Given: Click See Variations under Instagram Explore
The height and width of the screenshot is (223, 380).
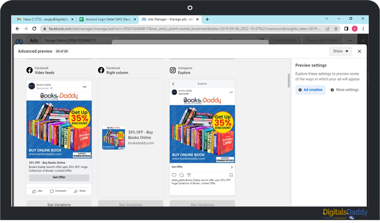Looking at the screenshot, I should point(202,204).
